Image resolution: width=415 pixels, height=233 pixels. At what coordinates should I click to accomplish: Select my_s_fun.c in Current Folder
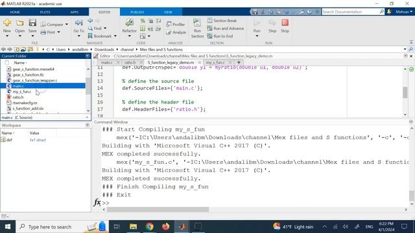tap(21, 92)
